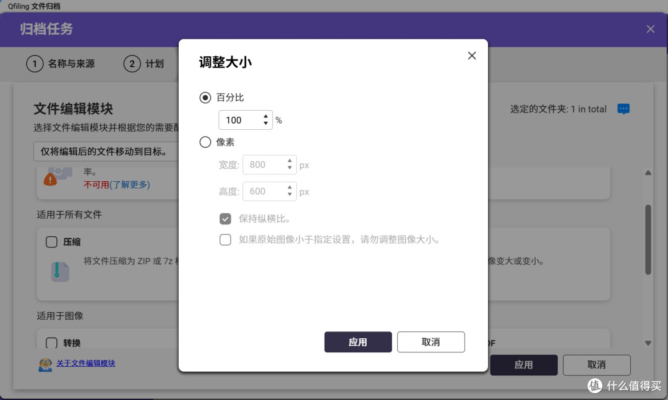Click the 适用于所有文件 section label
The image size is (668, 400).
[69, 215]
